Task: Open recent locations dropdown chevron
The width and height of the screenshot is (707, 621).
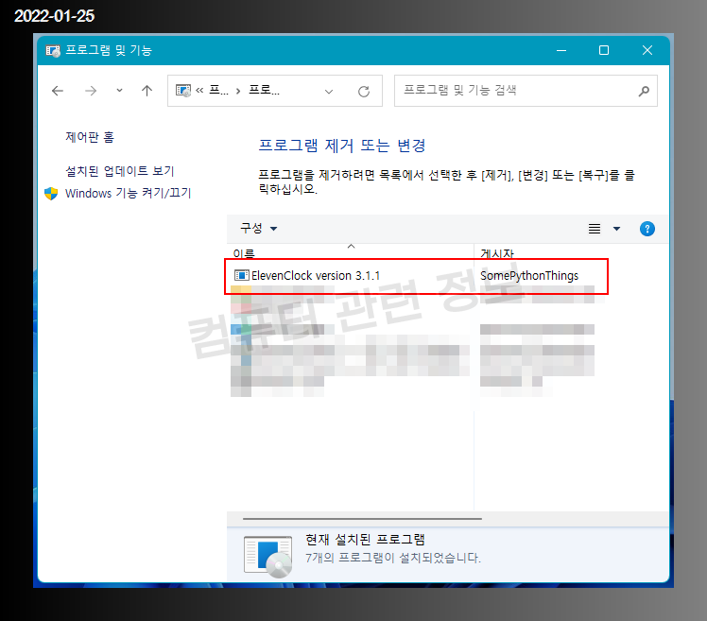Action: (x=119, y=90)
